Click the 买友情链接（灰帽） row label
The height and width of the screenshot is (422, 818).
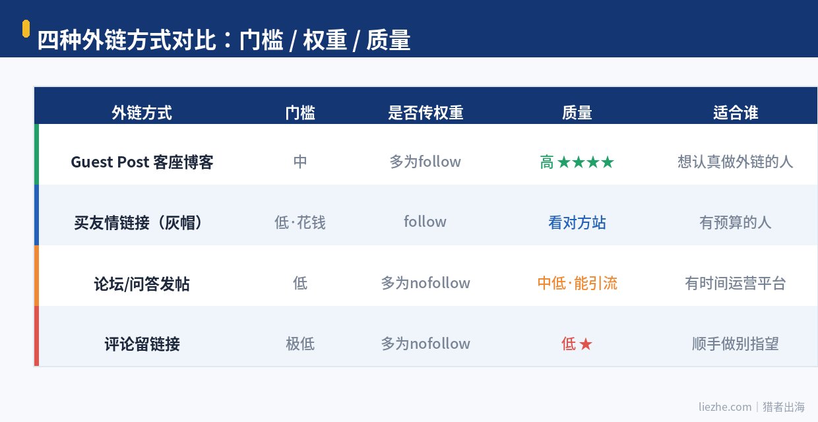tap(142, 223)
